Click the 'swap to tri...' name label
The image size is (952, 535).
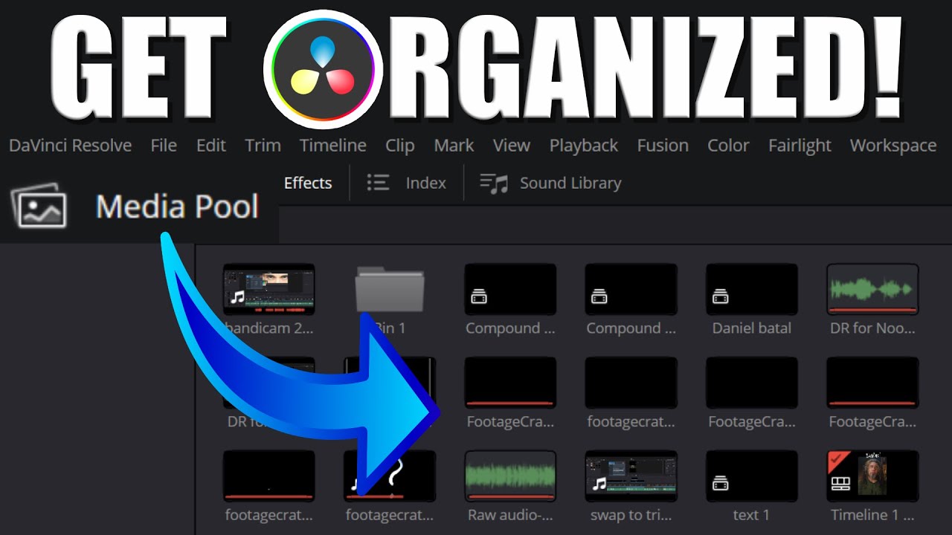point(631,514)
